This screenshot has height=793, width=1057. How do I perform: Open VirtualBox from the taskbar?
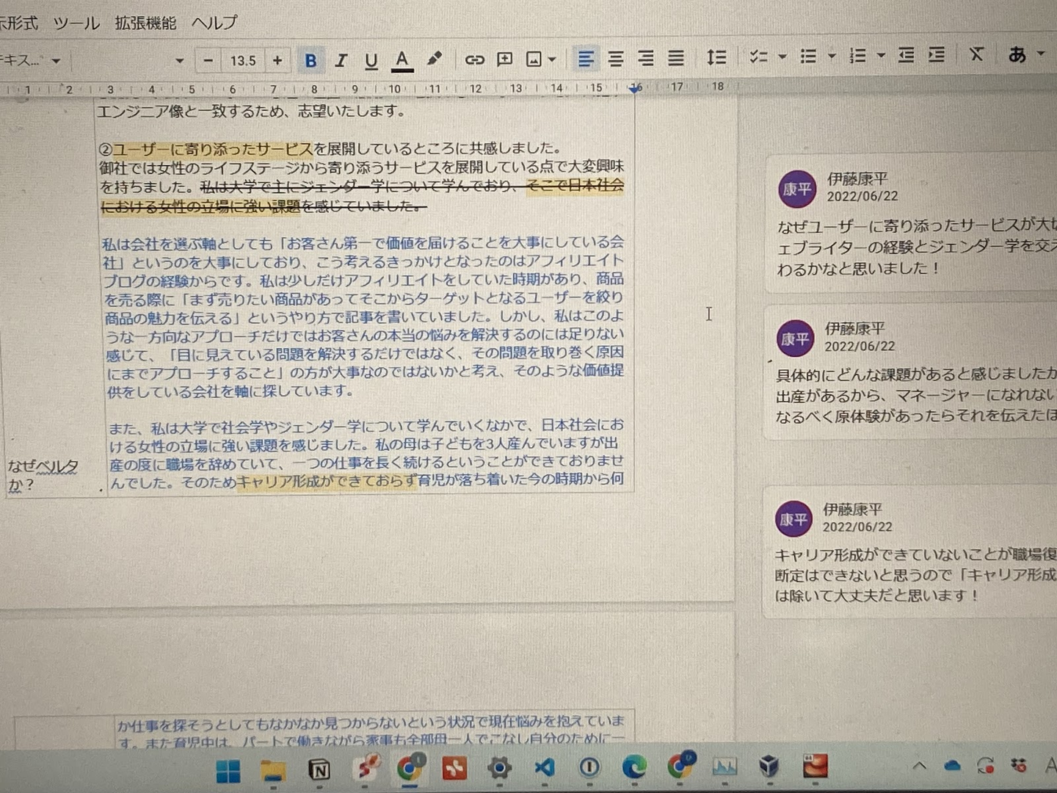[x=769, y=767]
